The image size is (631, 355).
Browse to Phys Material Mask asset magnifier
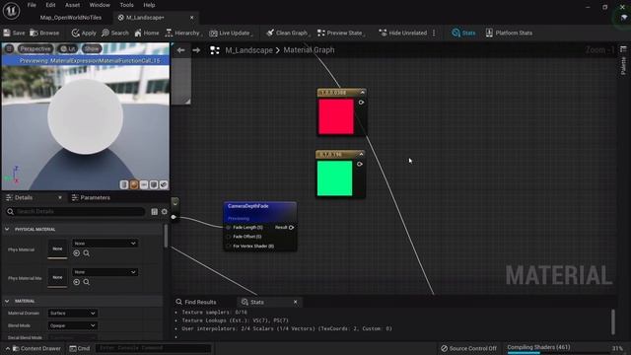coord(87,282)
